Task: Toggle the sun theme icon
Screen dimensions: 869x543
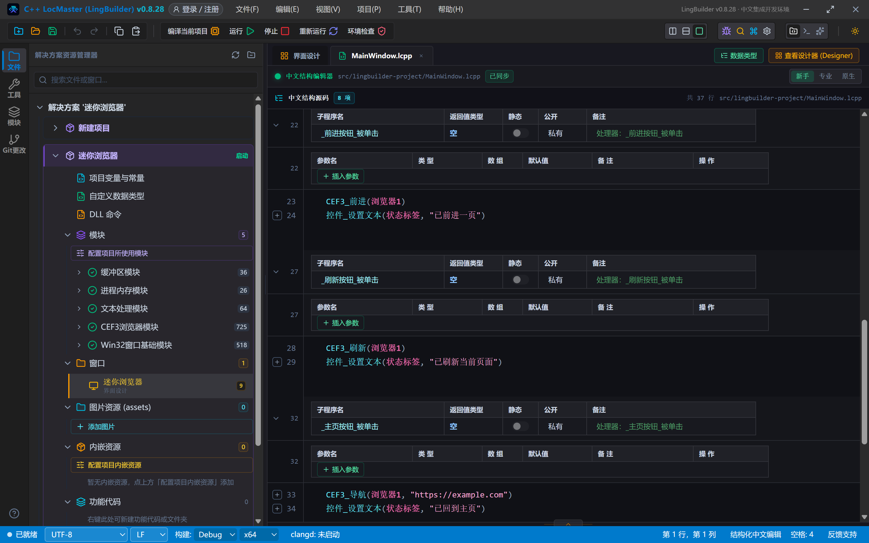Action: click(x=855, y=31)
